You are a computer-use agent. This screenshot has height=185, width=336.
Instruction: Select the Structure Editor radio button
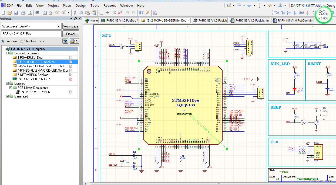click(x=22, y=41)
